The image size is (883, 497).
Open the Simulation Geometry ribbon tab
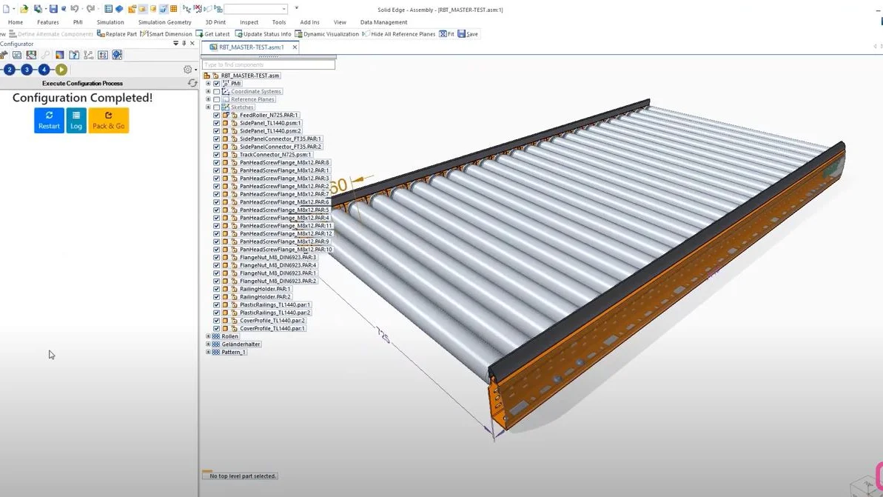164,22
